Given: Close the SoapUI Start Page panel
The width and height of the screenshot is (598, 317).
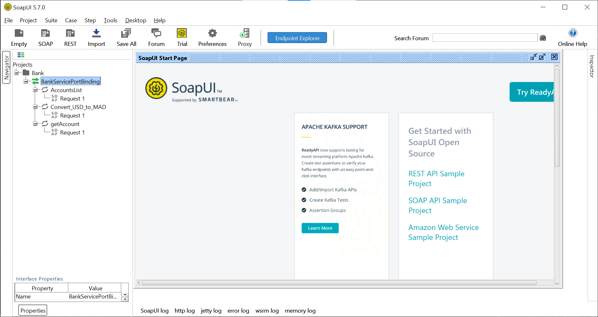Looking at the screenshot, I should (554, 57).
